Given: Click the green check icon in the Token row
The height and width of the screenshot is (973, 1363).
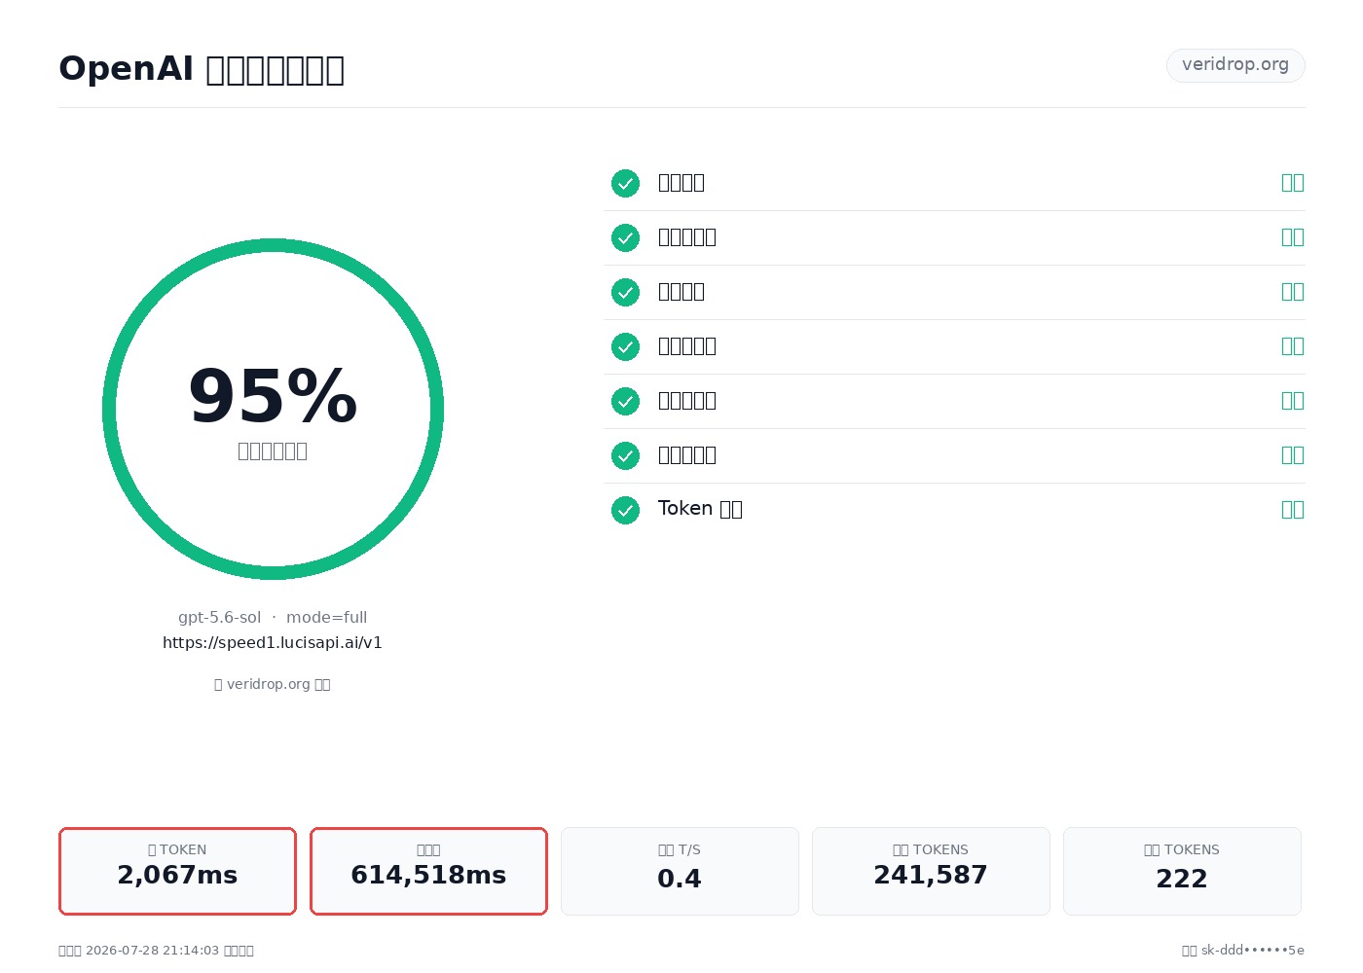Looking at the screenshot, I should pyautogui.click(x=625, y=510).
